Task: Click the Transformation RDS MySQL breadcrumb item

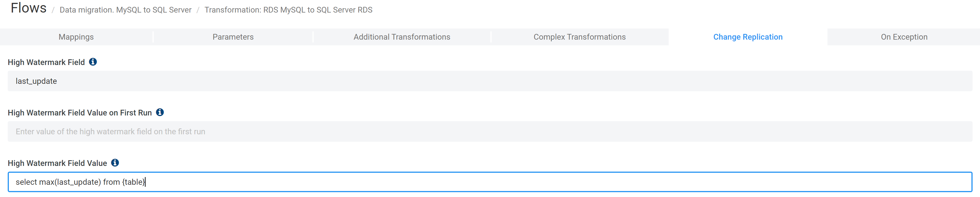Action: tap(288, 10)
